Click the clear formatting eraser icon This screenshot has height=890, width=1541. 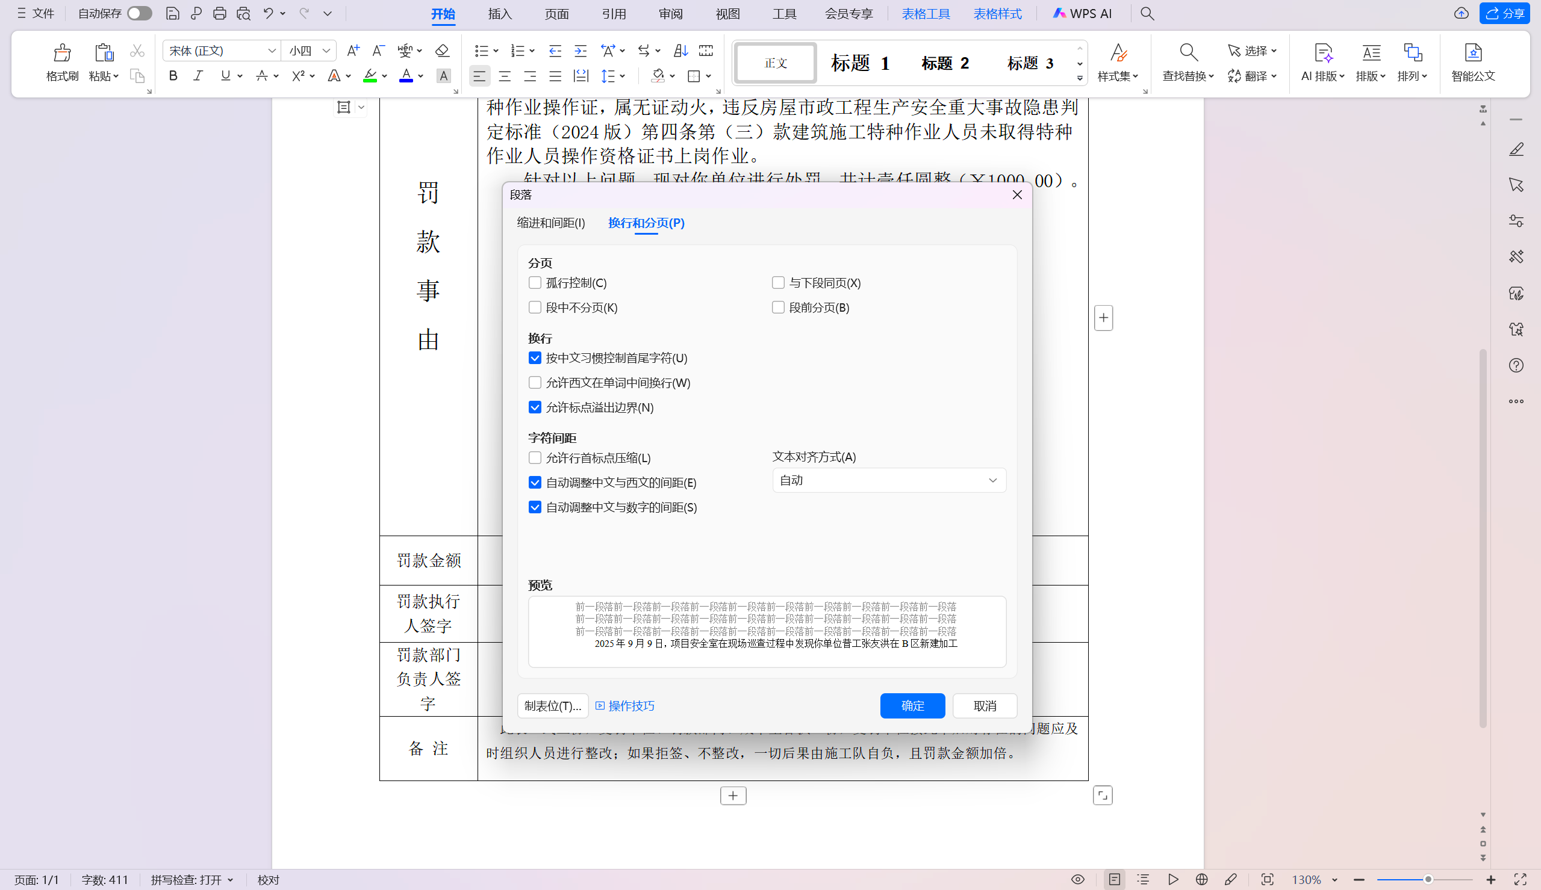coord(441,51)
